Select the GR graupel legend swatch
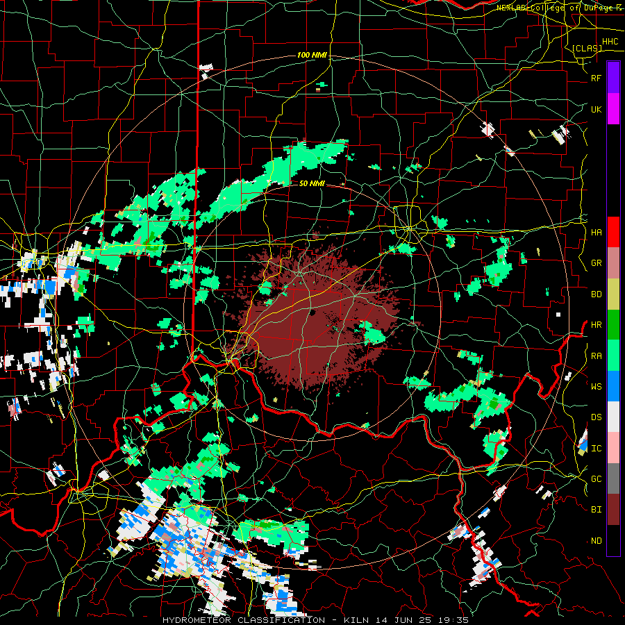Viewport: 625px width, 625px height. (x=613, y=262)
